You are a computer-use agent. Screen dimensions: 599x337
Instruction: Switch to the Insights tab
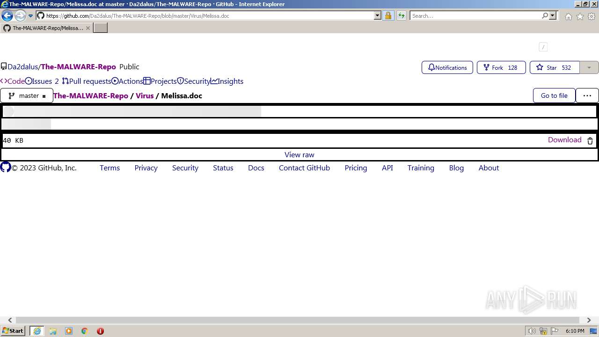coord(227,81)
